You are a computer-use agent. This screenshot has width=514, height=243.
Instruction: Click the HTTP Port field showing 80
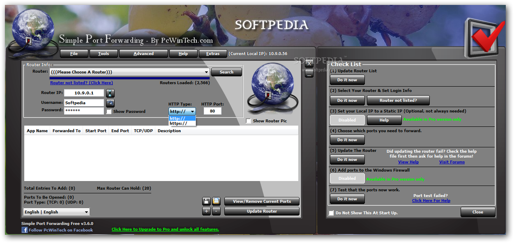click(x=212, y=111)
